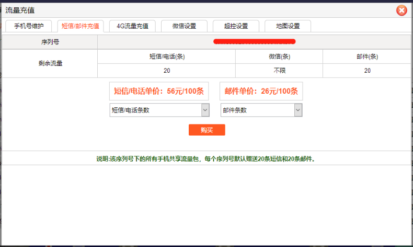Click the redacted serial number value
The width and height of the screenshot is (413, 247).
tap(254, 41)
